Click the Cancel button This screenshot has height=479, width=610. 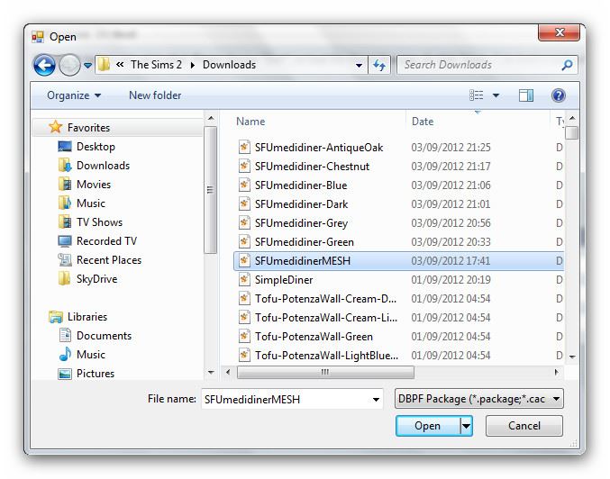(x=524, y=426)
